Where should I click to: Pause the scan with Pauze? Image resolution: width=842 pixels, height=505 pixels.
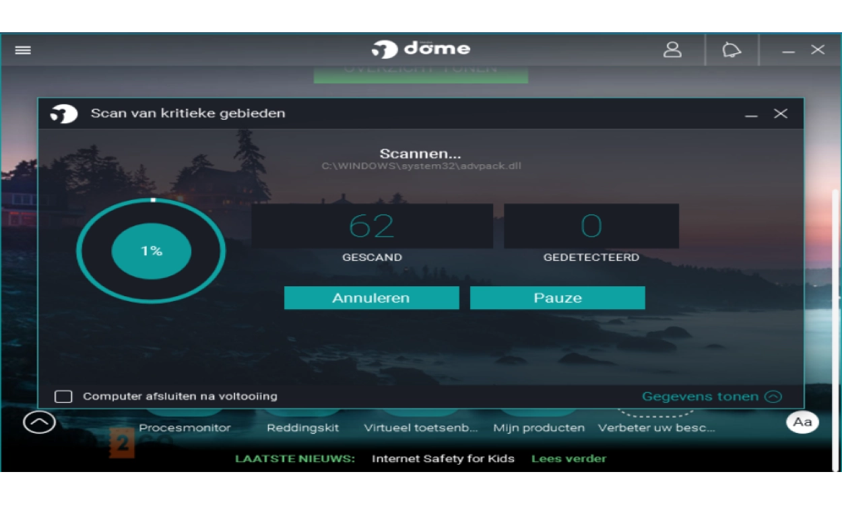click(x=557, y=298)
